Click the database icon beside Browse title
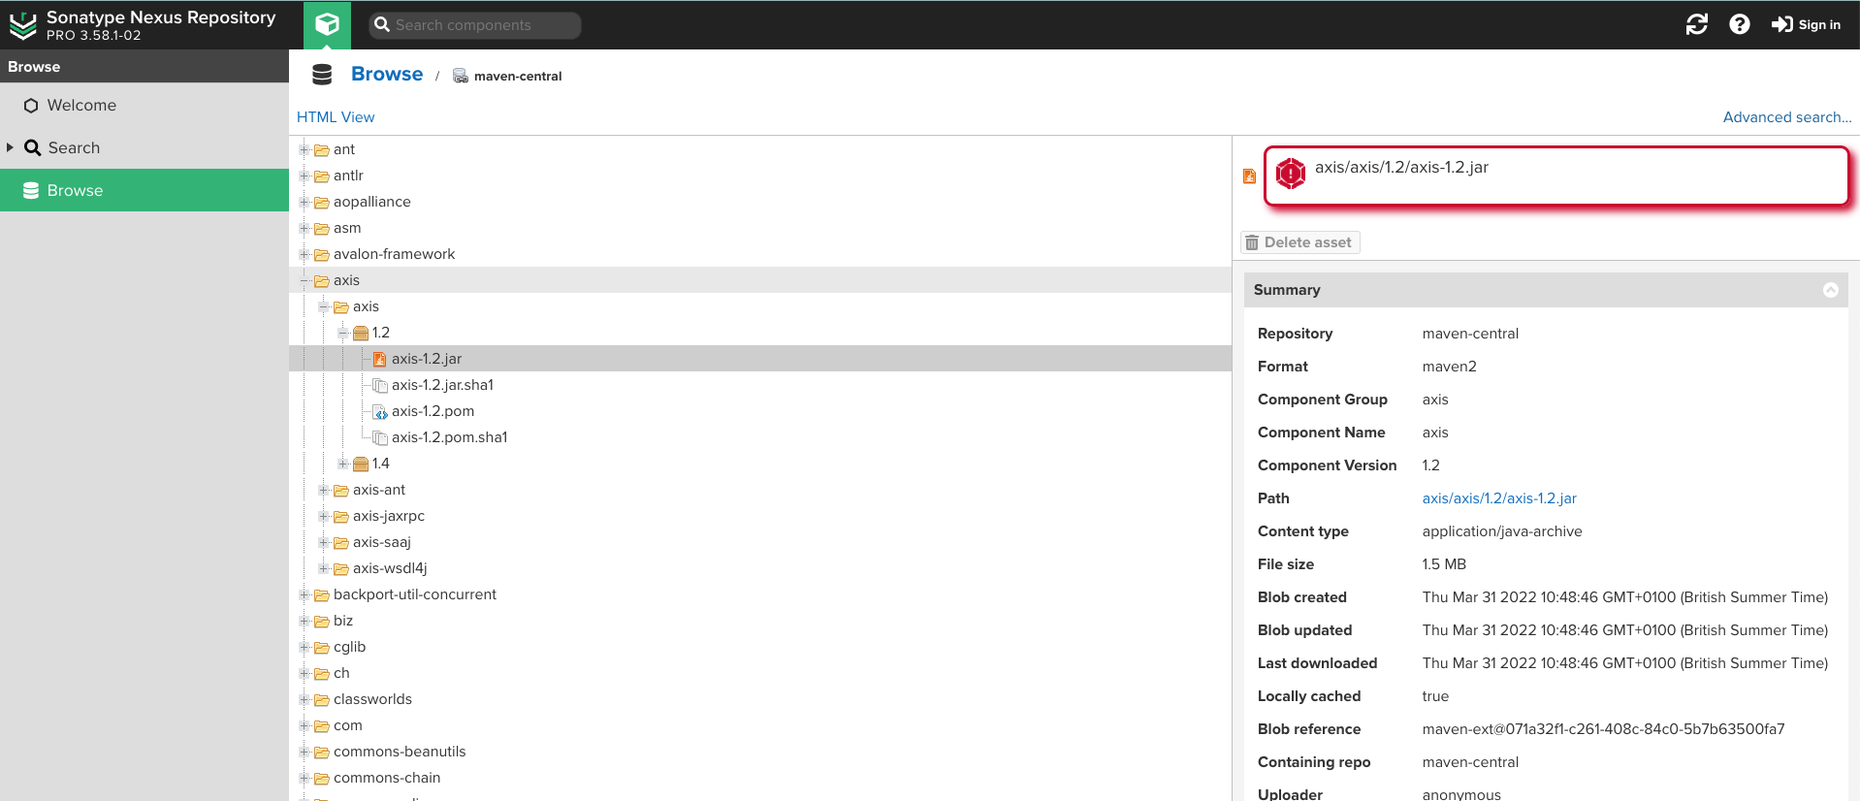This screenshot has width=1860, height=801. [322, 75]
